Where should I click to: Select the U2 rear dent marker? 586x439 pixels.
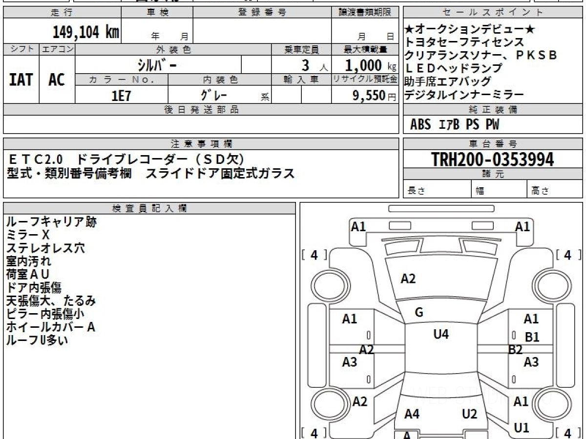pos(469,414)
